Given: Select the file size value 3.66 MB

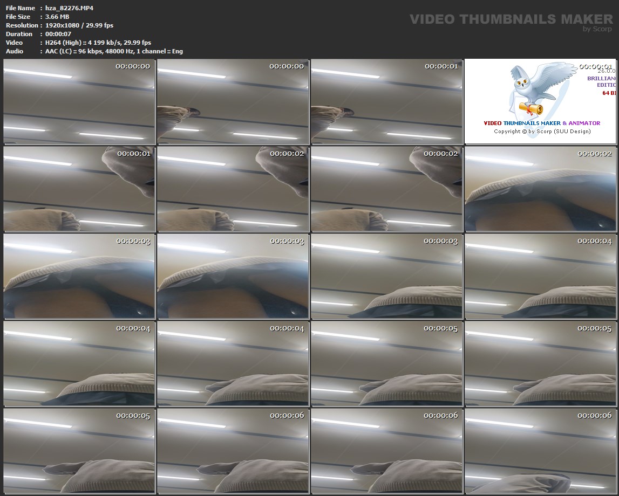Looking at the screenshot, I should tap(57, 17).
